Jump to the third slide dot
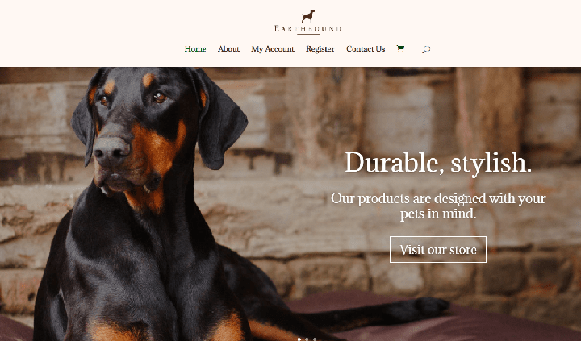 pyautogui.click(x=315, y=339)
